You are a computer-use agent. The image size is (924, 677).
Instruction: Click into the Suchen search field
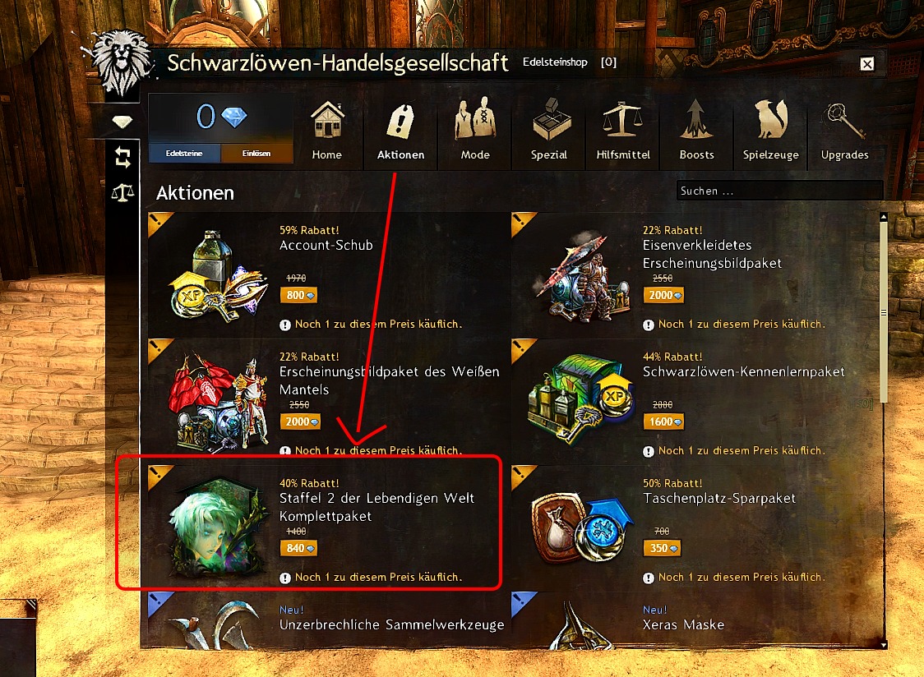[x=779, y=191]
